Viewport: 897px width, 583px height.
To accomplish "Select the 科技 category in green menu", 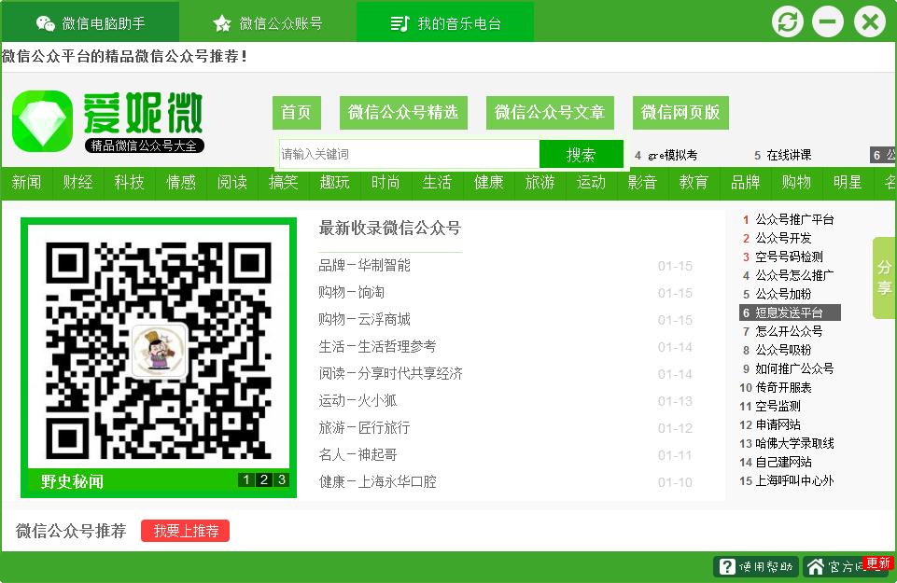I will (129, 183).
